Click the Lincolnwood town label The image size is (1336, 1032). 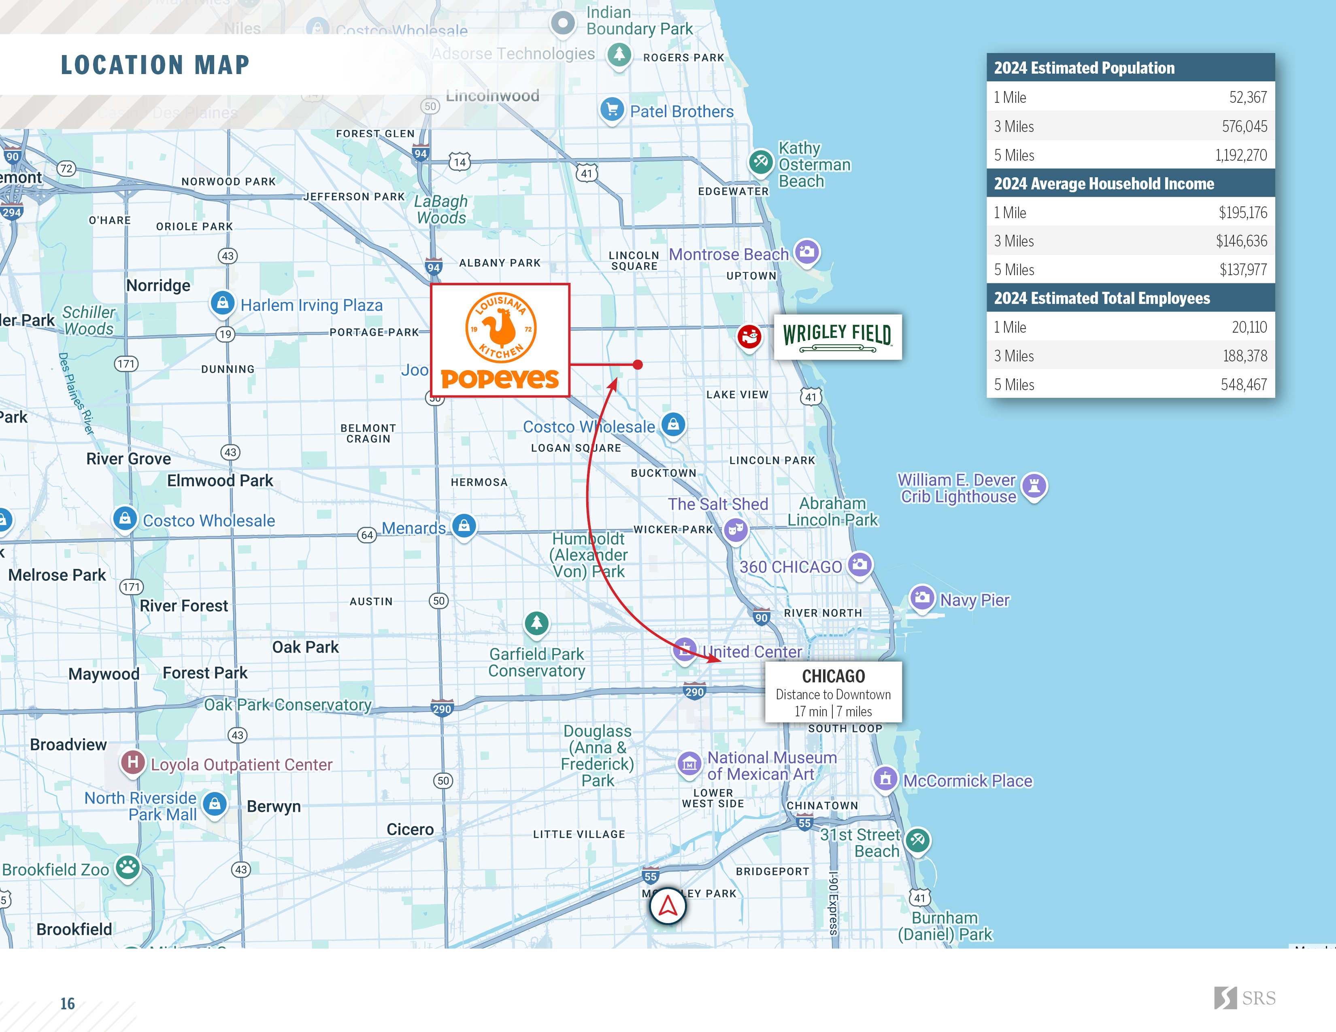pos(492,96)
